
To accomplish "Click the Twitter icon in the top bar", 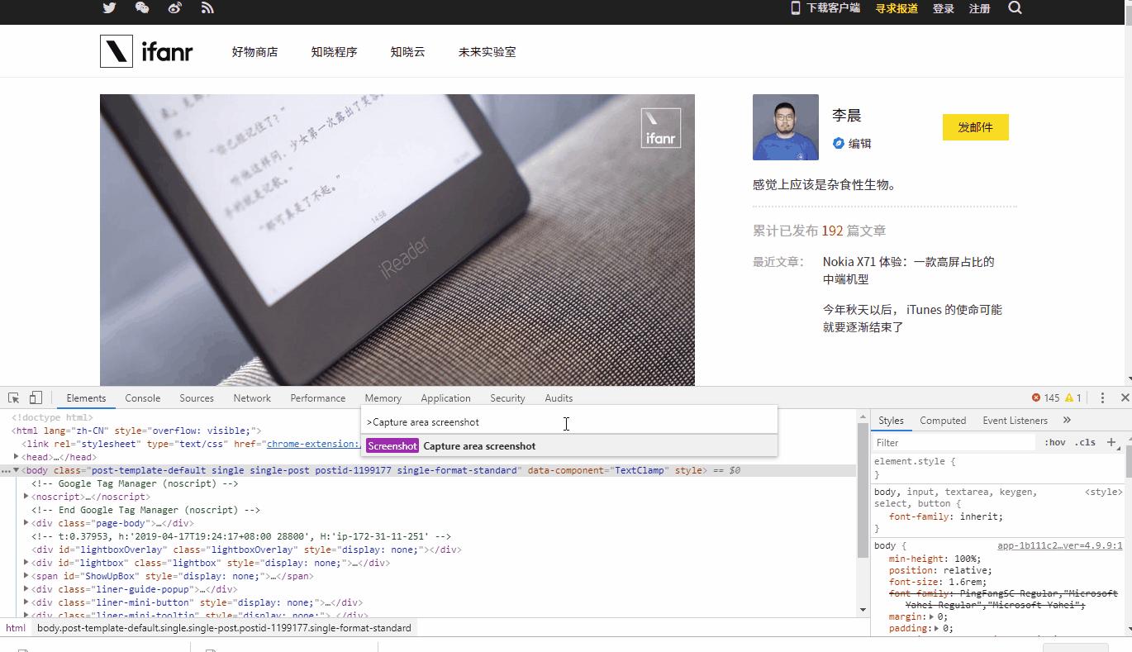I will [x=108, y=9].
